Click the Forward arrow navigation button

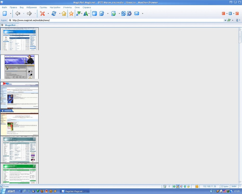[29, 14]
